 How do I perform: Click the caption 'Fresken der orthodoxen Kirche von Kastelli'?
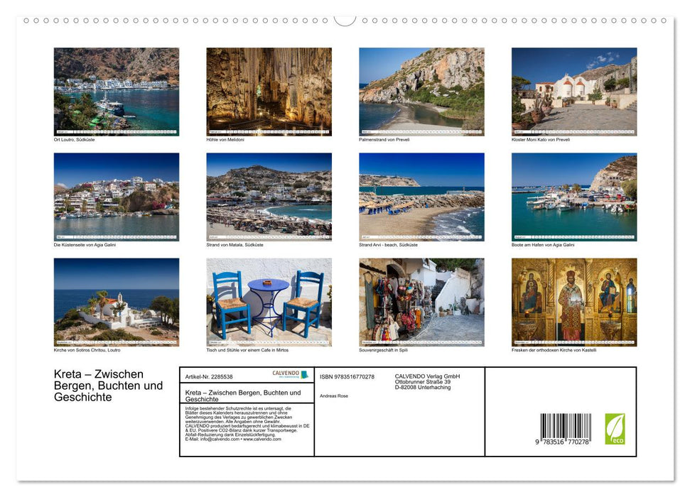click(554, 351)
